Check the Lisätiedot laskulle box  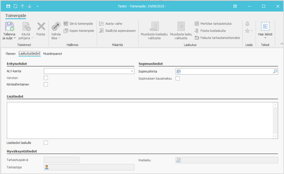click(46, 143)
